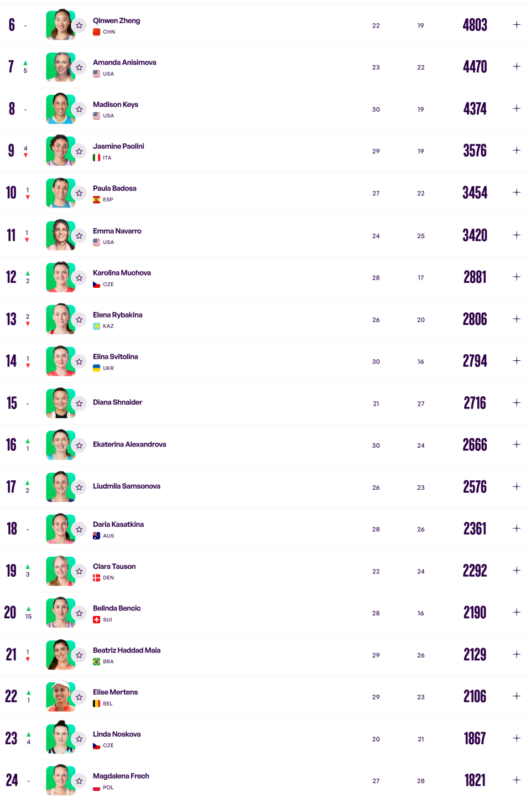Click Elise Mertens' player photo

[x=60, y=696]
